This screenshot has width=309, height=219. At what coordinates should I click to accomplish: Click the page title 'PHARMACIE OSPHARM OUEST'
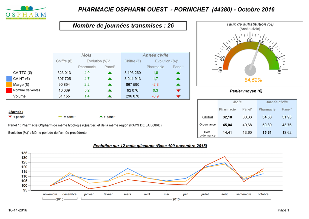[123, 9]
